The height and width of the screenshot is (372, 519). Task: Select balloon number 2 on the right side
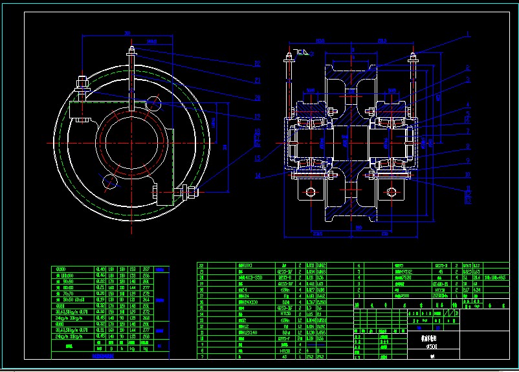[468, 68]
